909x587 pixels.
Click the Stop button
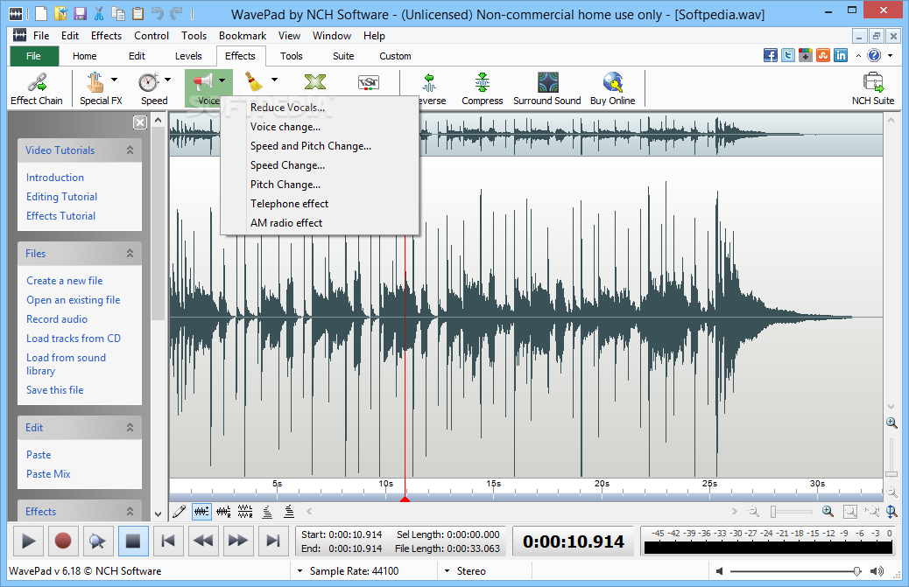[133, 542]
